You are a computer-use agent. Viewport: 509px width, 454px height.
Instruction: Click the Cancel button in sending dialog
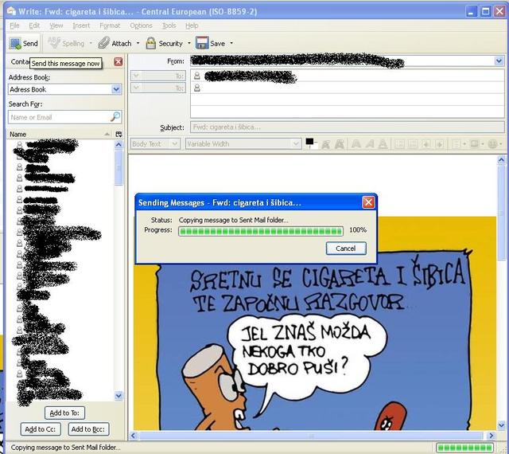[346, 249]
